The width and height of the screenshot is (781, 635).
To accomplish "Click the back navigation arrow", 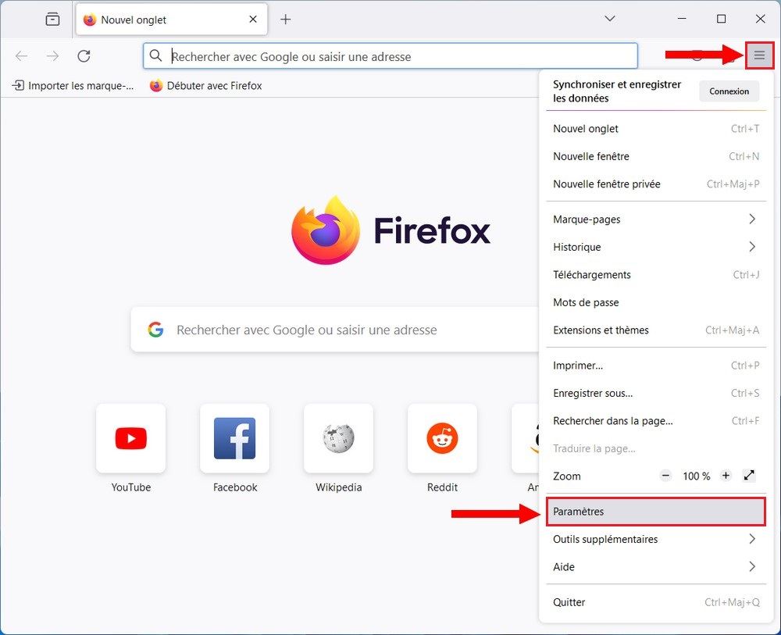I will click(21, 55).
